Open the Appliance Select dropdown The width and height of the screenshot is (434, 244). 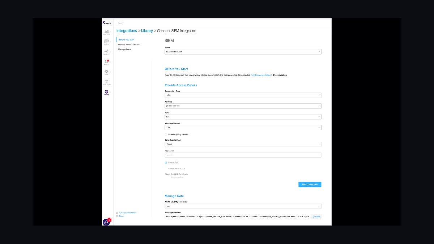pyautogui.click(x=243, y=155)
